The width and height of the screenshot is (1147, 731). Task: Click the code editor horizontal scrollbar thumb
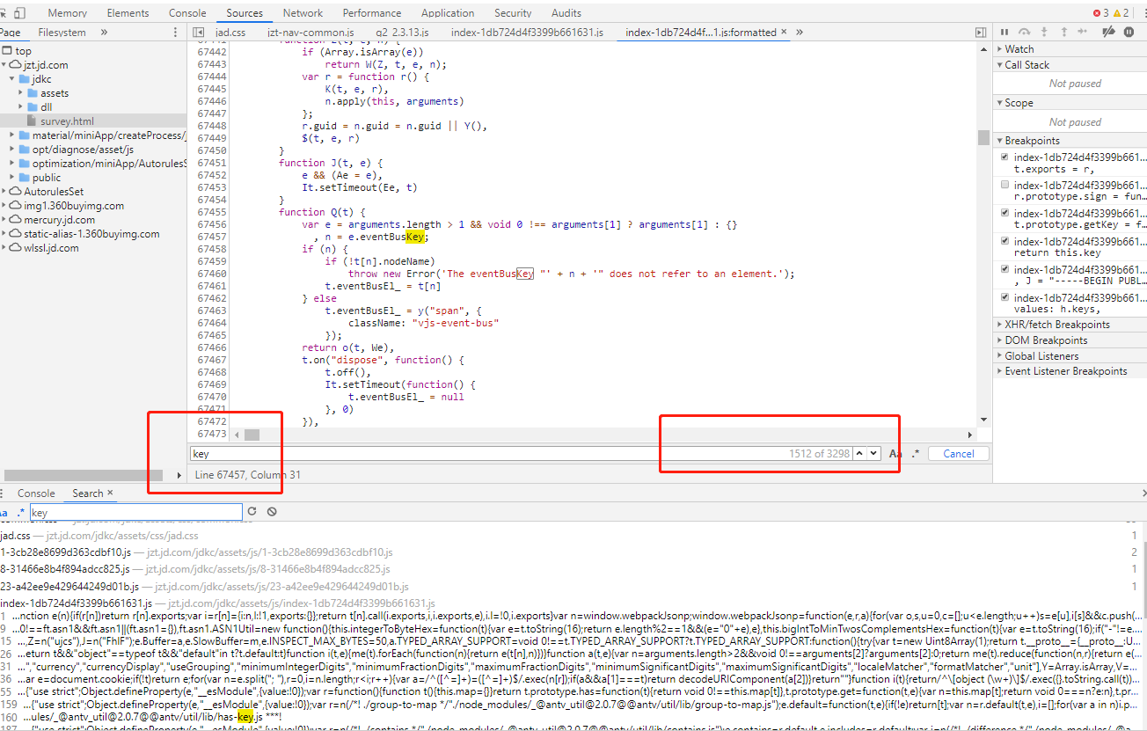(x=252, y=435)
